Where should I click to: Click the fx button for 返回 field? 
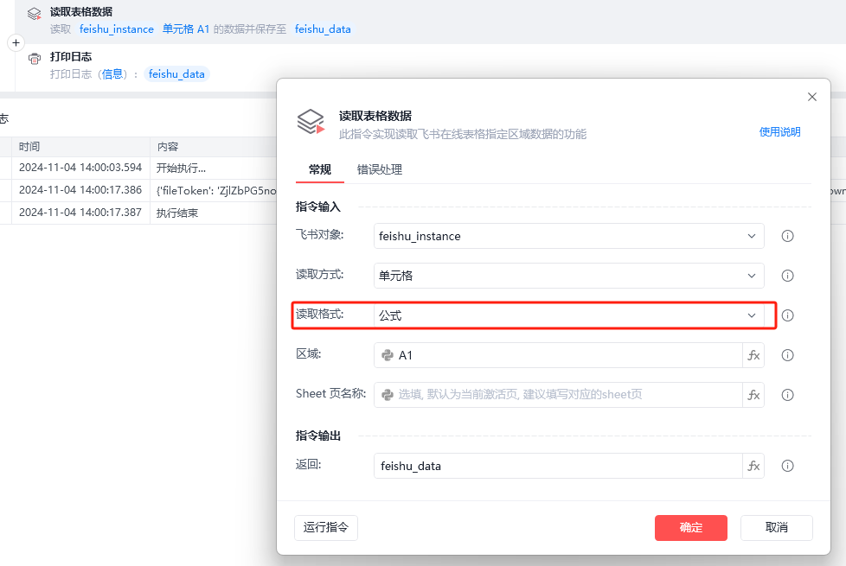pos(753,466)
